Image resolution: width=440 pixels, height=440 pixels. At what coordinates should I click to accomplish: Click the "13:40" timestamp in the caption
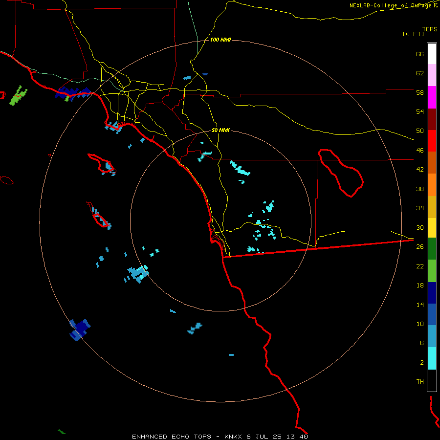pos(297,437)
